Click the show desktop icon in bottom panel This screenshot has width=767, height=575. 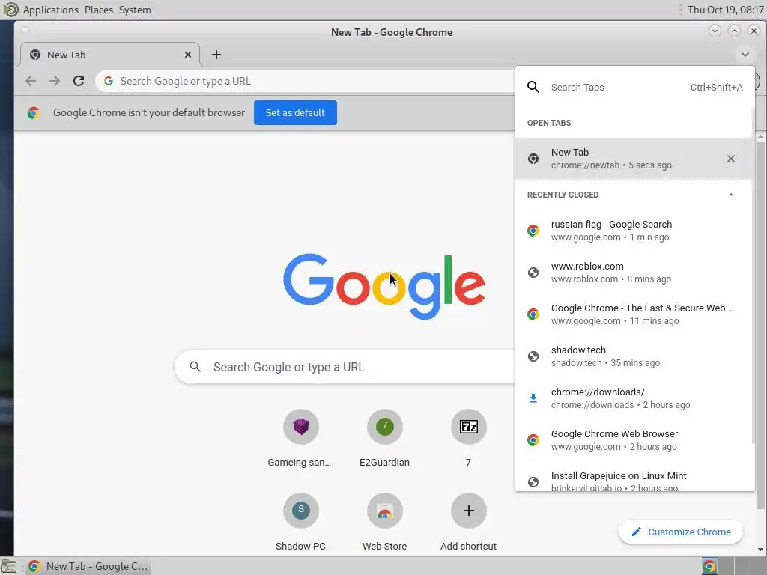pyautogui.click(x=9, y=566)
